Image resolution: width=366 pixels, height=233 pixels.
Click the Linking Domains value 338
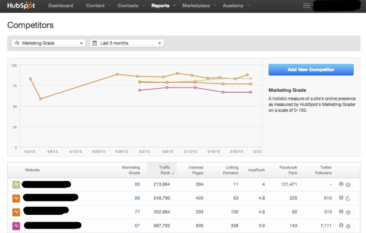click(234, 226)
